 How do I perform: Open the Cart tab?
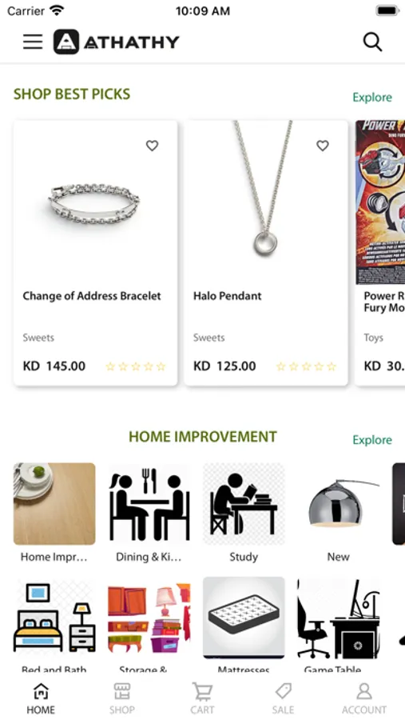202,698
